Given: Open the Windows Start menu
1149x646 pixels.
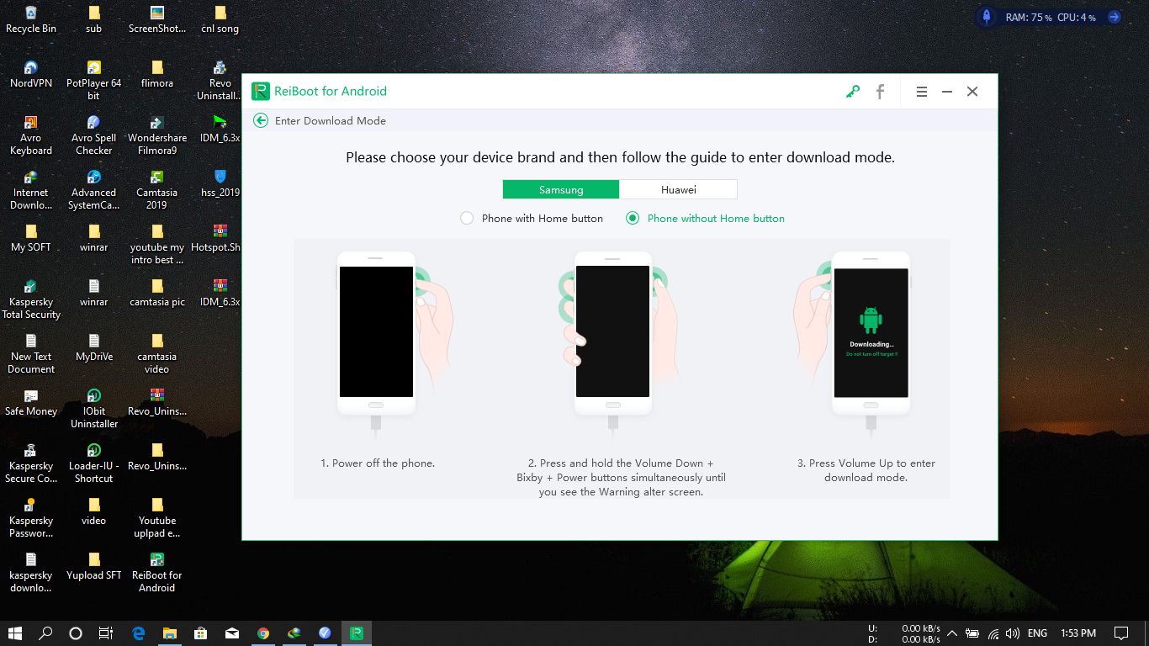Looking at the screenshot, I should tap(15, 633).
